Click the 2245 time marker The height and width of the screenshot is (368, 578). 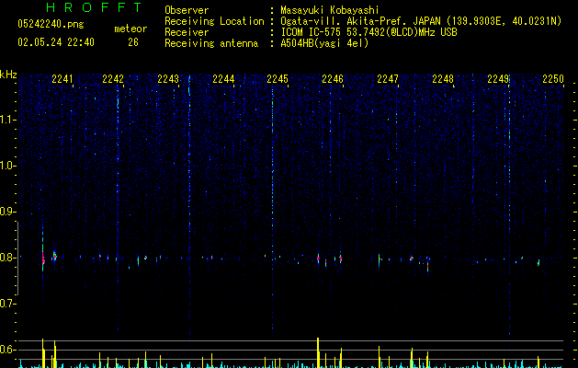pyautogui.click(x=278, y=79)
